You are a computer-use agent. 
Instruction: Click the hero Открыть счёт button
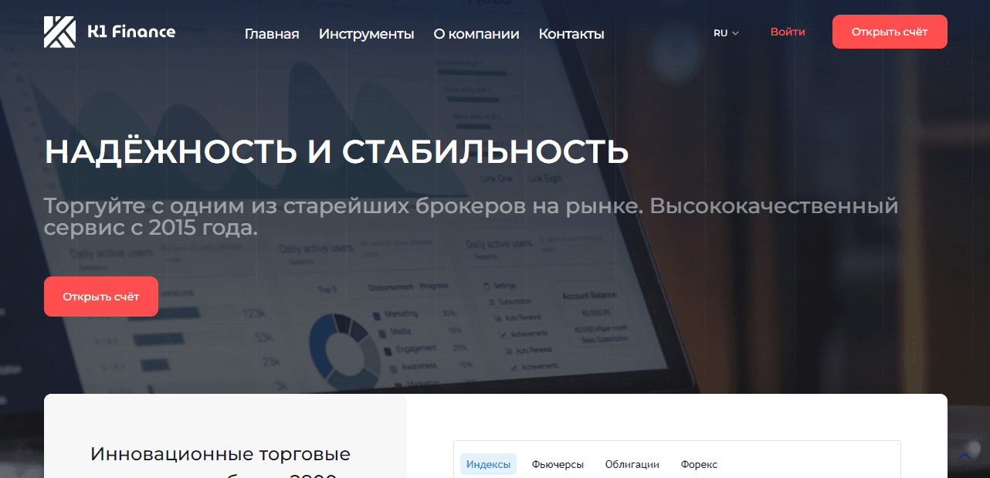tap(100, 296)
